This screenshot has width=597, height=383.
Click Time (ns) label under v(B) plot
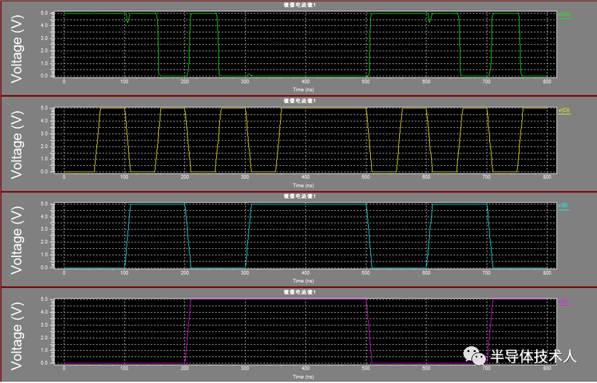pos(303,281)
